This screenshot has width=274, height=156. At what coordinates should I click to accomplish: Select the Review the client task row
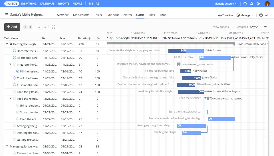point(56,153)
